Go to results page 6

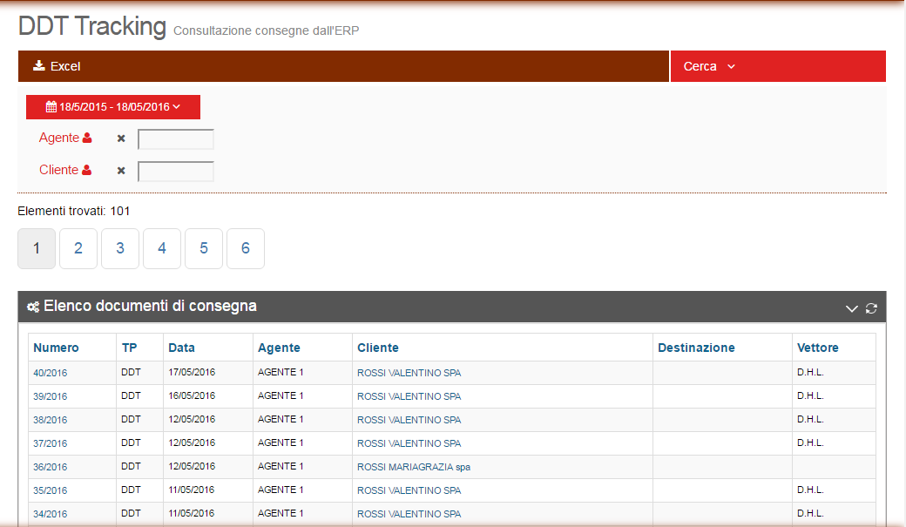246,249
